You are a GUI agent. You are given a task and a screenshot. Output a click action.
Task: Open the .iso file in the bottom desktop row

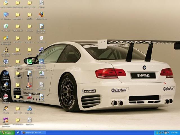coord(30,120)
